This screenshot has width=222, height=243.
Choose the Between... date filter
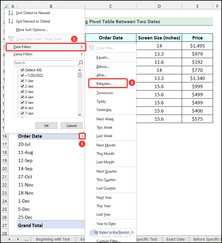point(105,84)
